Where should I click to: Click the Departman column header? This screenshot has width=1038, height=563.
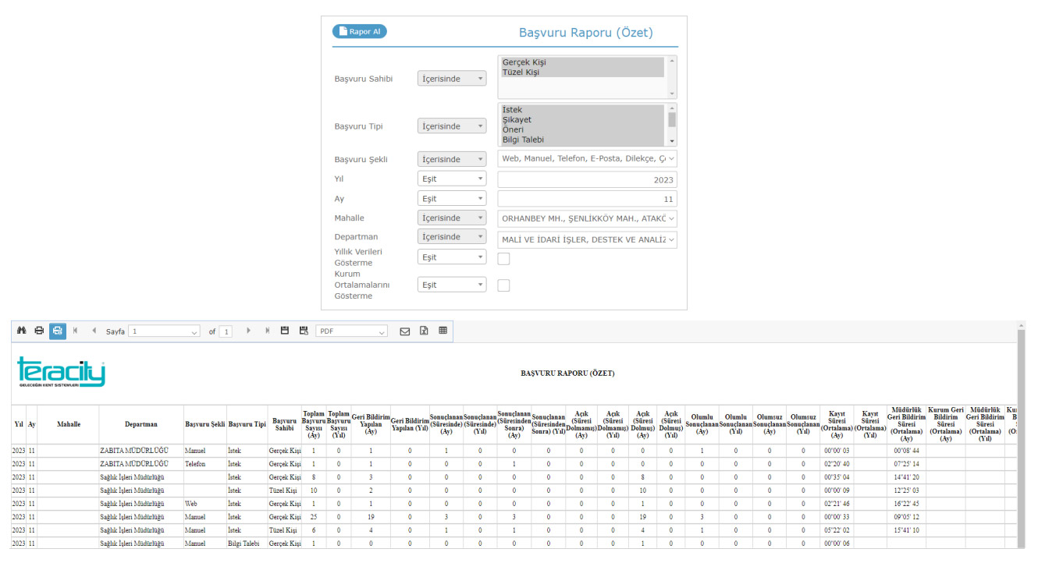[x=141, y=424]
